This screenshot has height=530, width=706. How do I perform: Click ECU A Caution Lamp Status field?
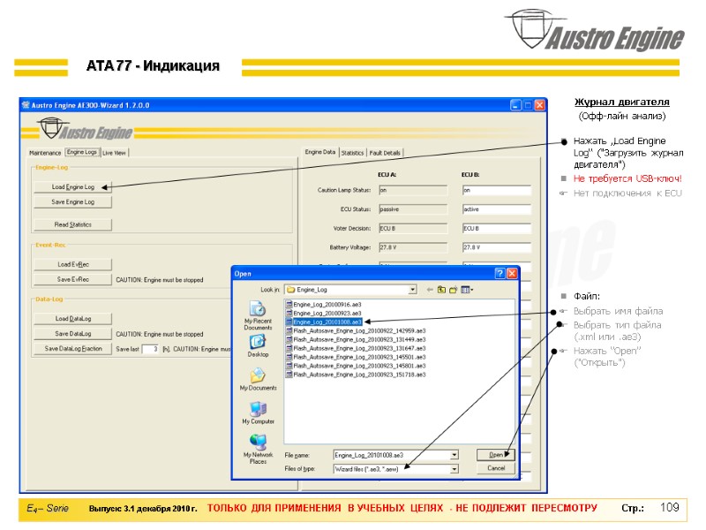click(x=413, y=190)
